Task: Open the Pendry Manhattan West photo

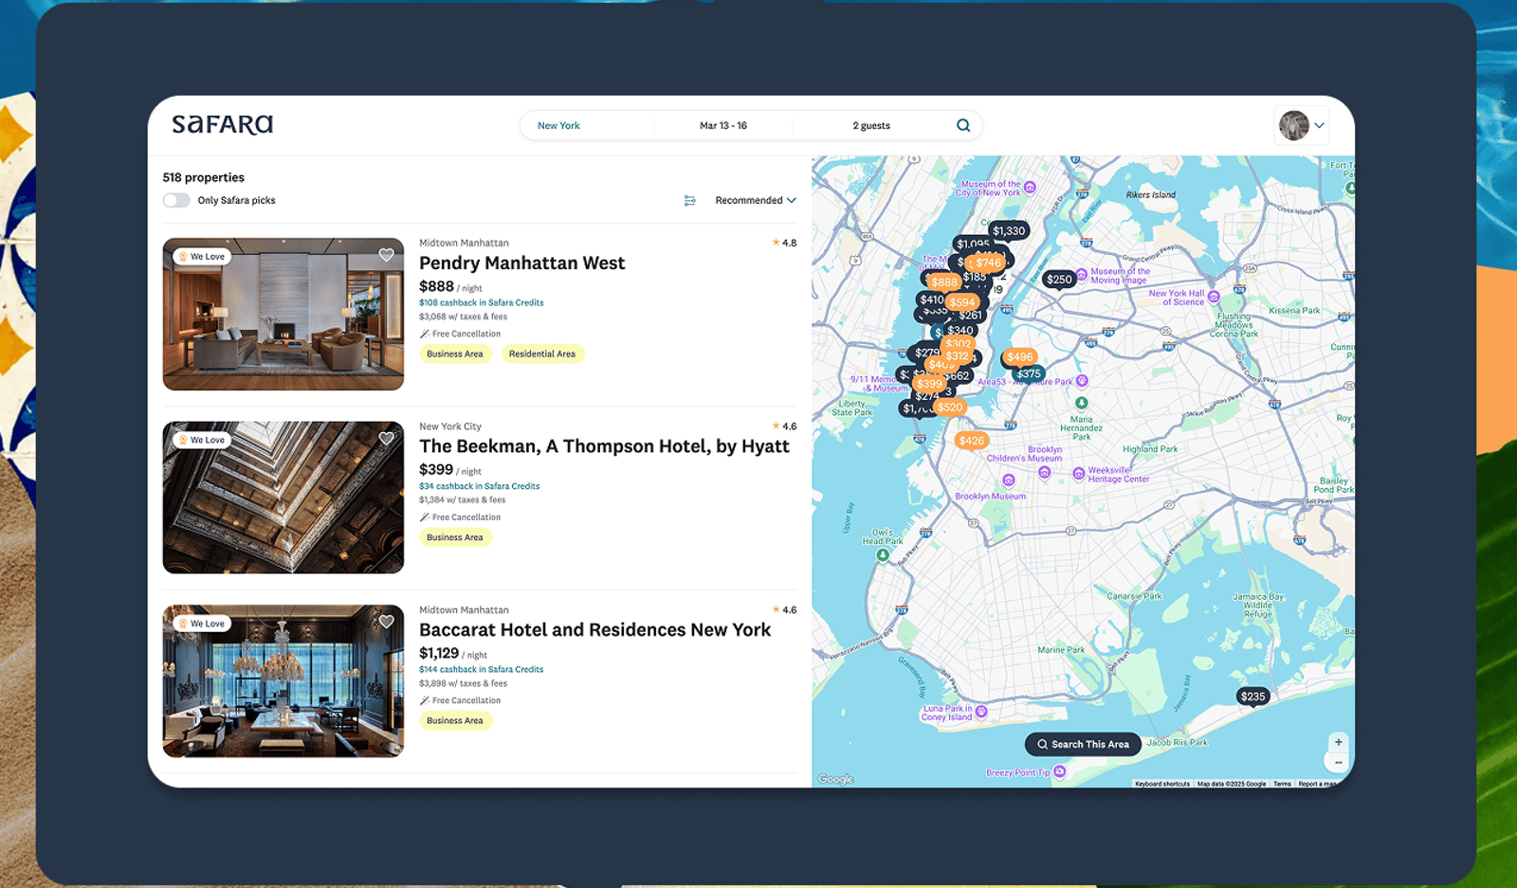Action: pyautogui.click(x=283, y=314)
